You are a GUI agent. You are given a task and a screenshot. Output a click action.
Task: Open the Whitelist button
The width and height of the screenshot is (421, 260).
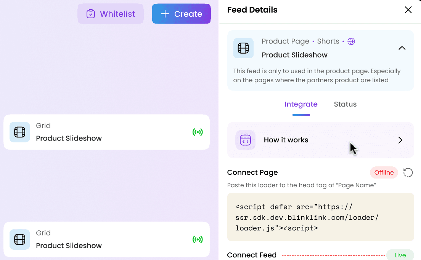111,14
